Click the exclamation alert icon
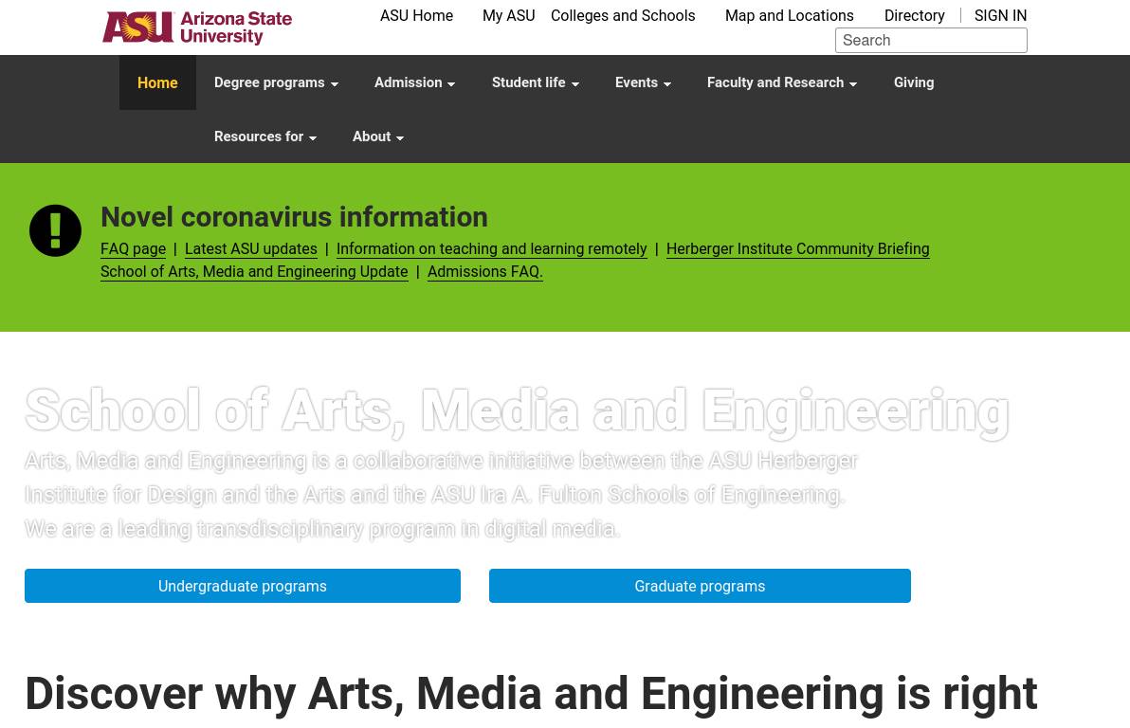1130x728 pixels. [55, 230]
